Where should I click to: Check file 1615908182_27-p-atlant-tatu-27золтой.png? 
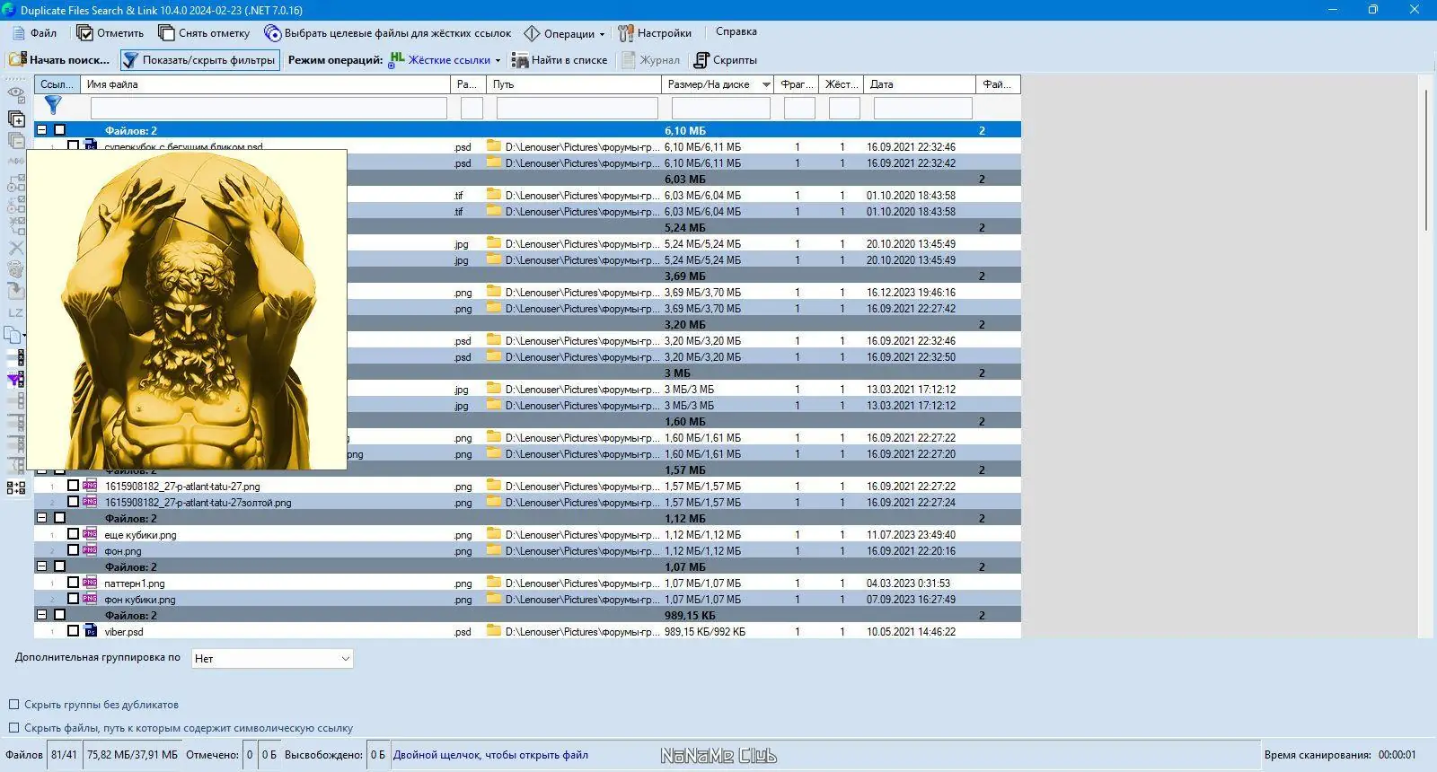coord(74,502)
